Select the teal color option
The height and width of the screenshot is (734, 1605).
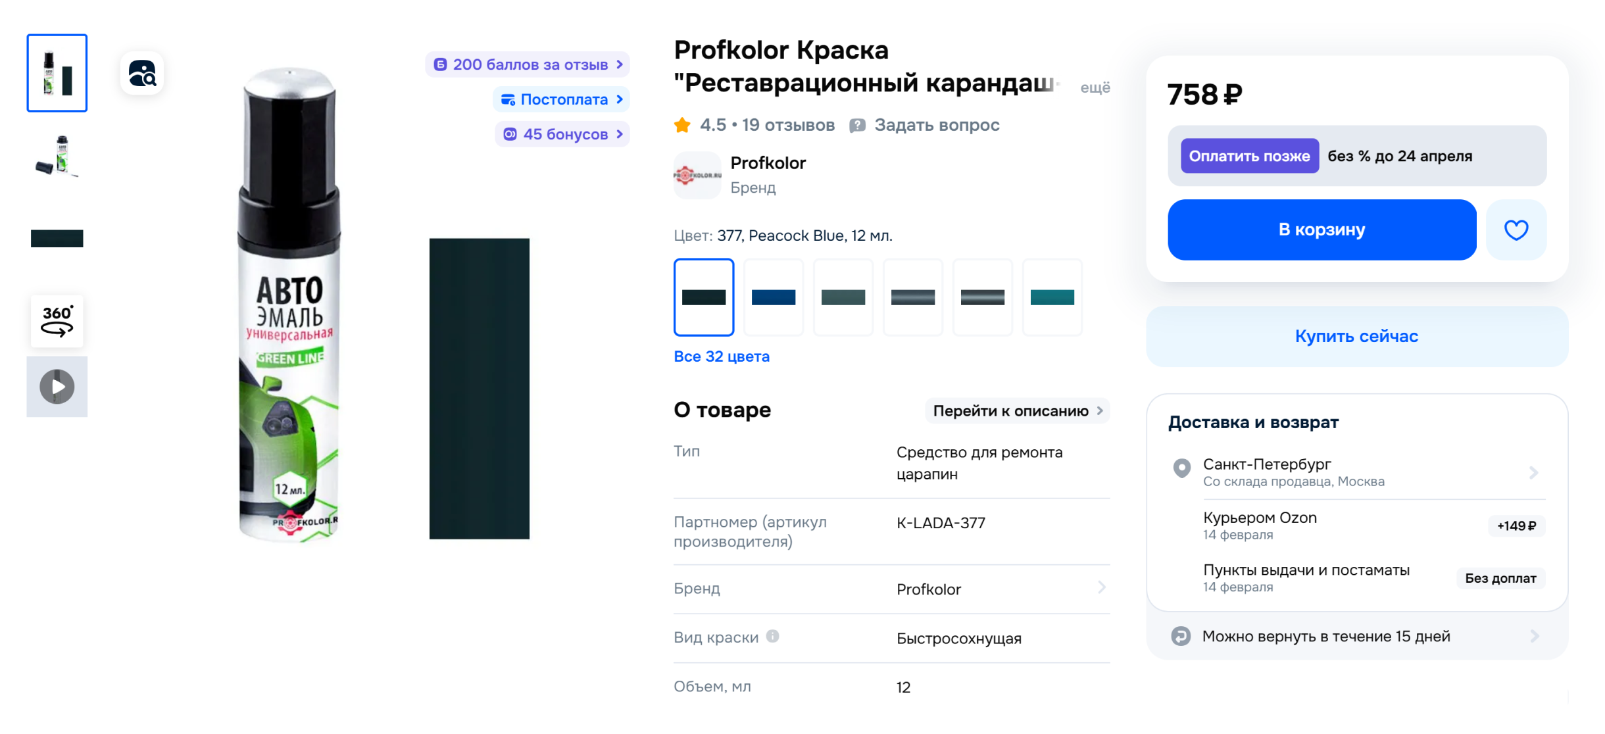coord(1052,297)
